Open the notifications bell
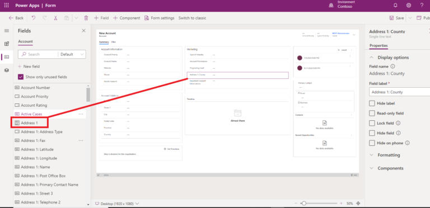This screenshot has height=208, width=430. tap(395, 6)
